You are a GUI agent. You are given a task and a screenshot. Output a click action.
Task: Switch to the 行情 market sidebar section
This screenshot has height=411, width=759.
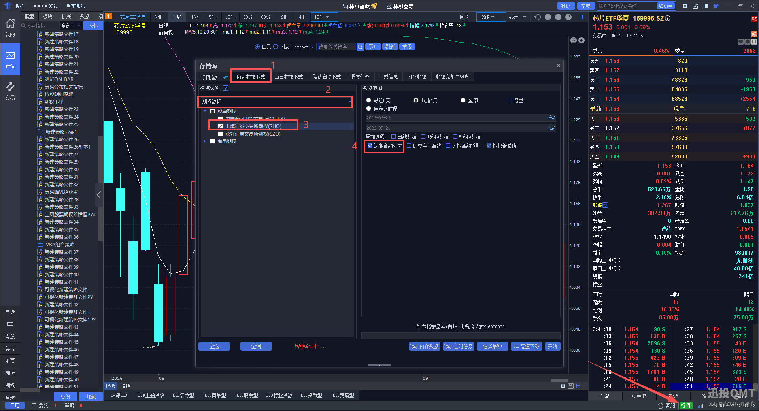(10, 59)
